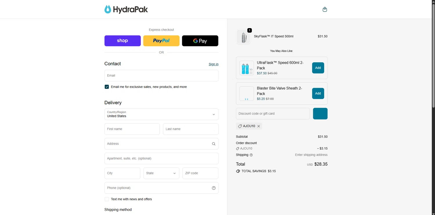Add Blaster Bite Valve Sheath 2-Pack
435x215 pixels.
(x=318, y=93)
